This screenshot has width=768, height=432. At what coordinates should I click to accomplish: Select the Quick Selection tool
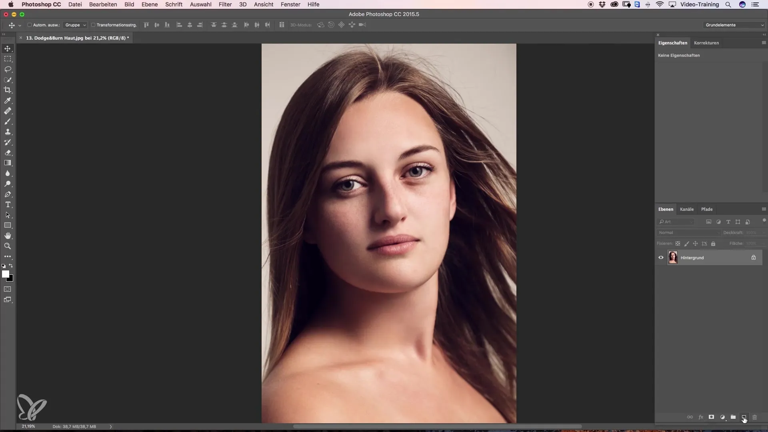pos(8,80)
